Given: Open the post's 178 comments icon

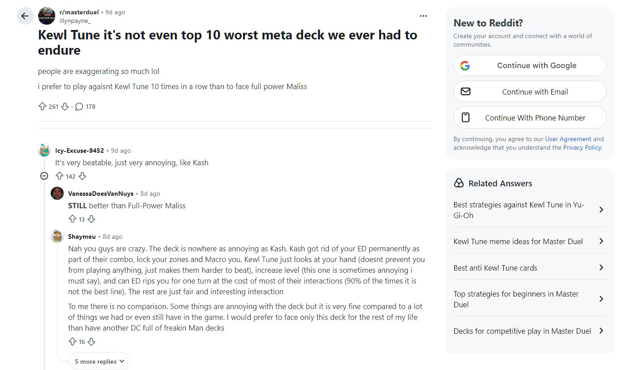Looking at the screenshot, I should [x=79, y=107].
